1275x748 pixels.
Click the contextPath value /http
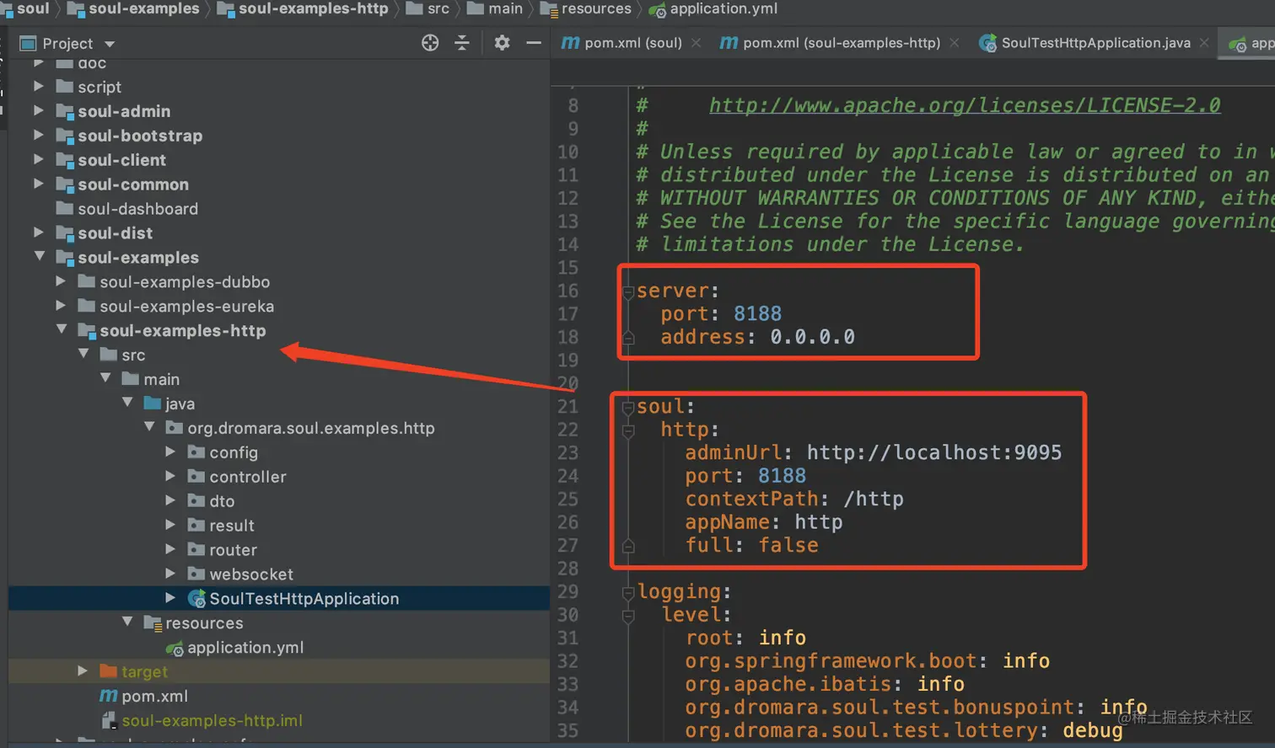pos(874,499)
